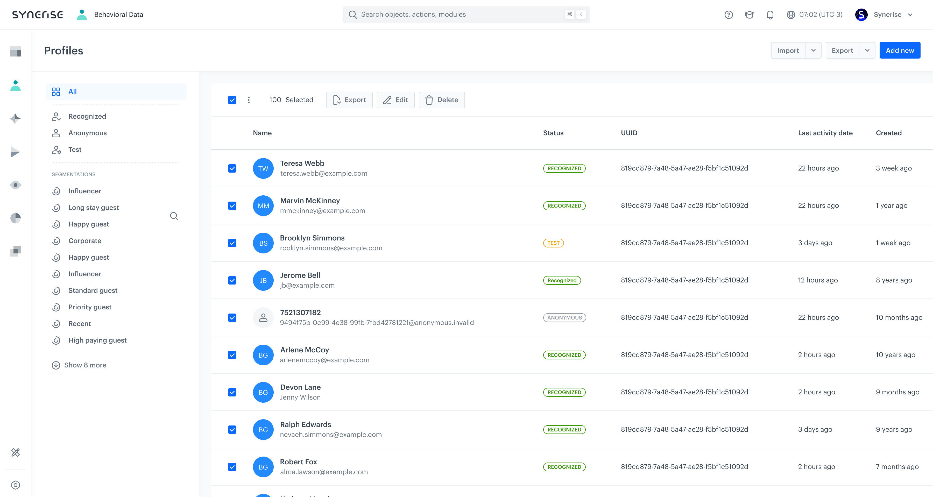
Task: Open the Notifications bell icon
Action: [770, 15]
